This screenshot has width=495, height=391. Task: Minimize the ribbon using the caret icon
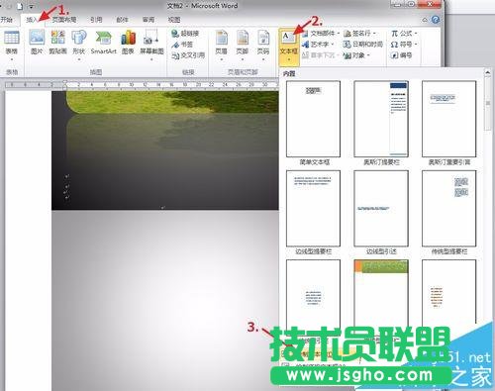[x=425, y=20]
